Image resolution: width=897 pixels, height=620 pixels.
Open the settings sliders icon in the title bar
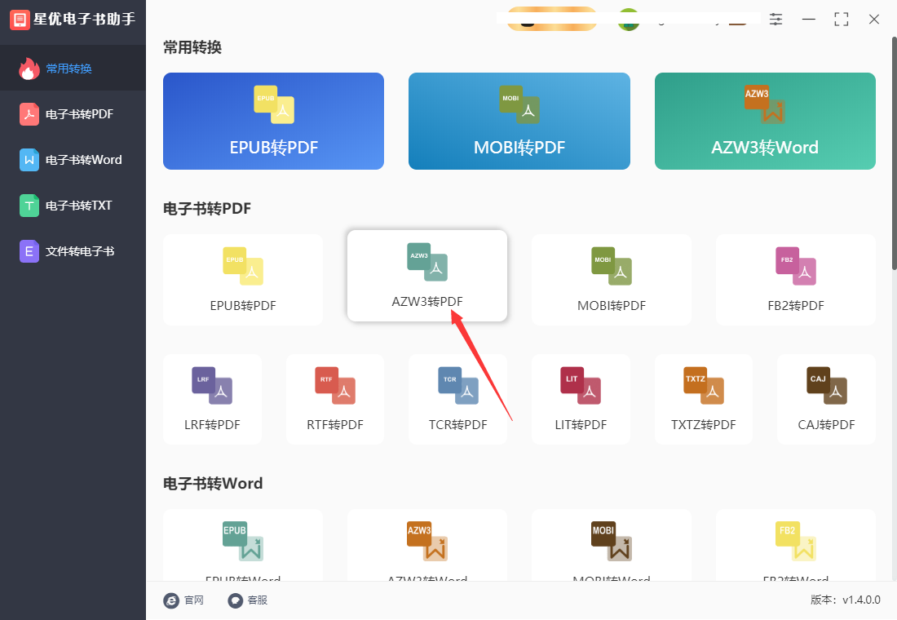[775, 20]
